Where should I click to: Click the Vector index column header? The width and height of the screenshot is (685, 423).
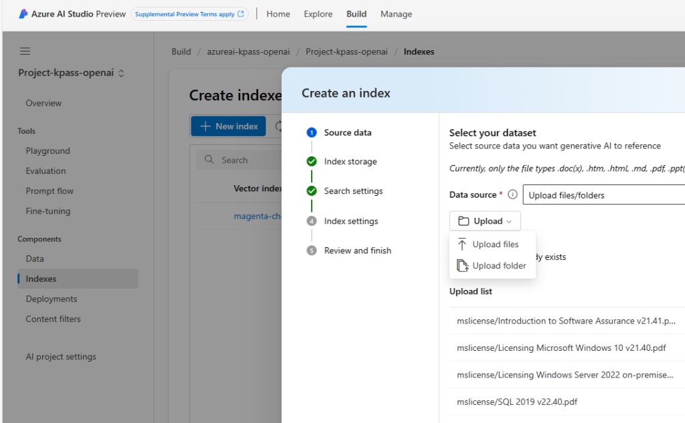point(258,188)
